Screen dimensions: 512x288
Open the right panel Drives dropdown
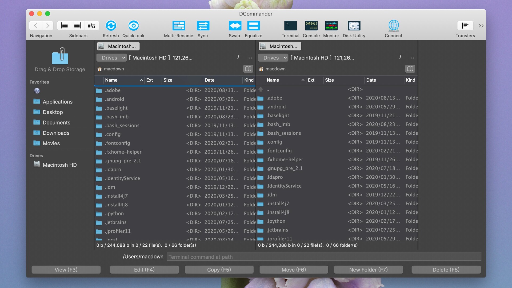click(273, 58)
